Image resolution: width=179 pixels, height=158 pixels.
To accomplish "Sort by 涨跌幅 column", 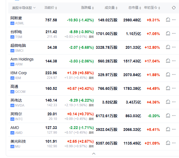I will (x=87, y=8).
